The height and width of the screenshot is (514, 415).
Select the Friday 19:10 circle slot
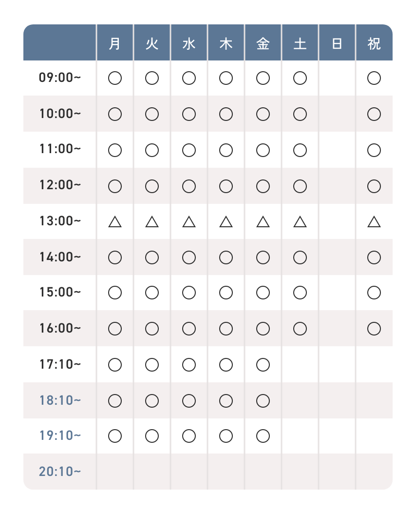click(263, 436)
